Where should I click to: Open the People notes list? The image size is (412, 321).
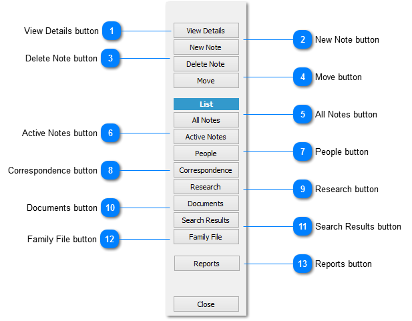click(x=206, y=153)
